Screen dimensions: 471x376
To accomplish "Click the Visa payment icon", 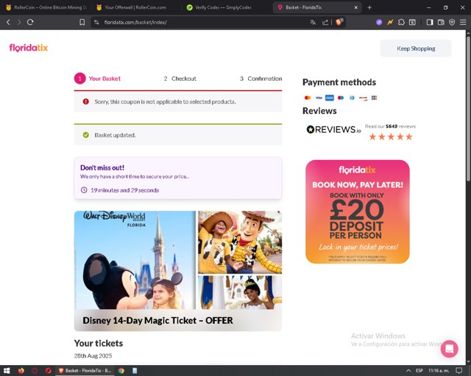I will pyautogui.click(x=319, y=98).
